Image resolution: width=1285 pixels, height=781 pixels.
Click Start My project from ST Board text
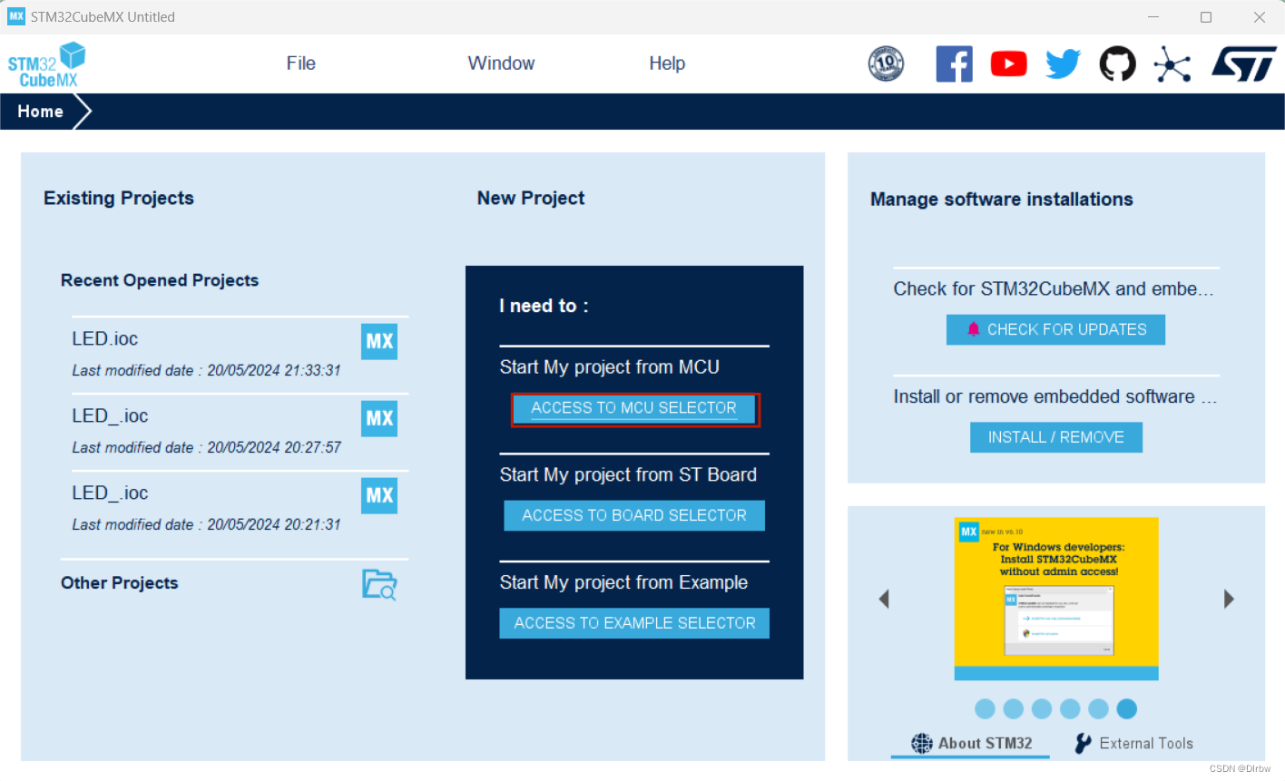[628, 474]
